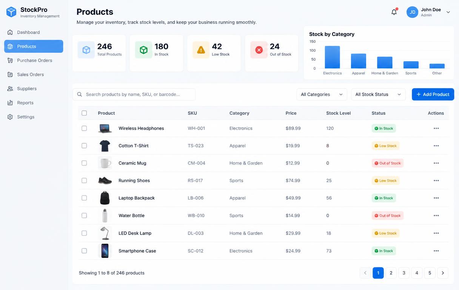The width and height of the screenshot is (459, 290).
Task: Click the Electronics bar in the chart
Action: (x=333, y=57)
